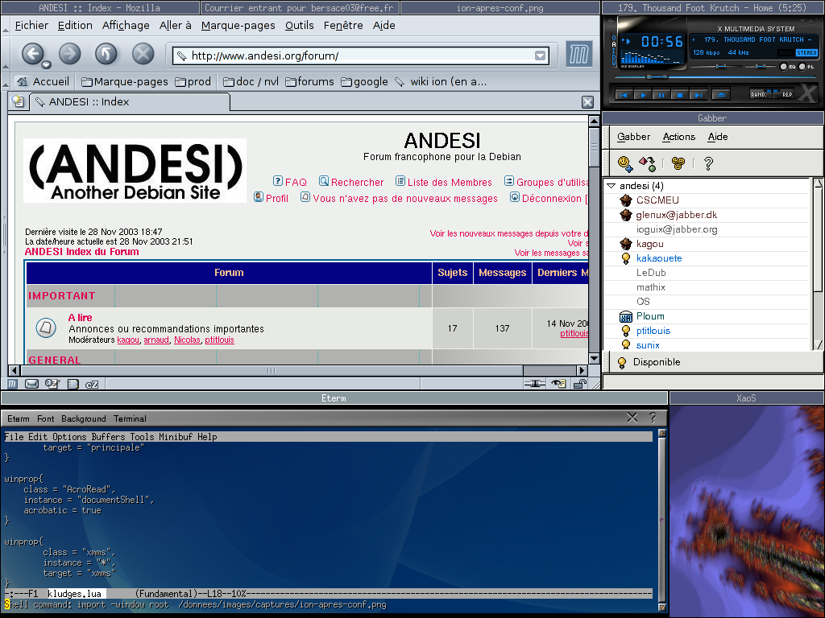Open the 'A lire' forum link
Screen dimensions: 825x618
pos(80,317)
